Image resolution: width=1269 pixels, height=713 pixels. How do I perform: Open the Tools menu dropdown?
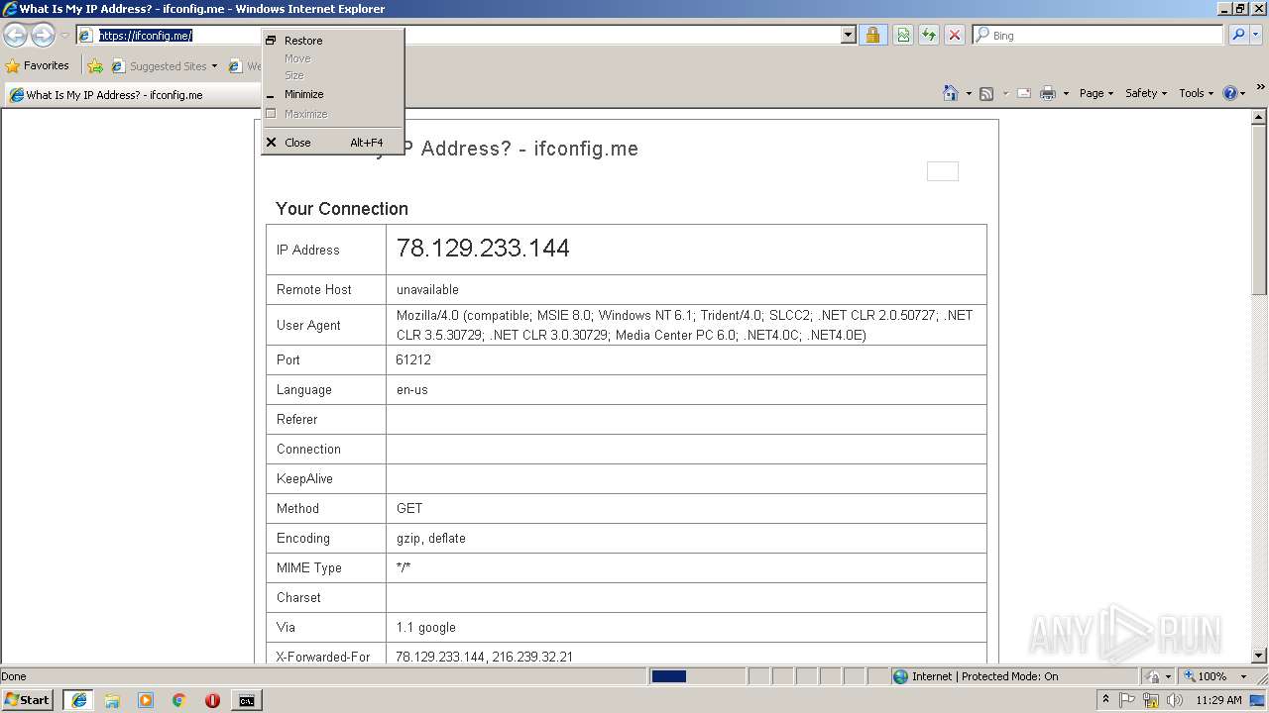[x=1196, y=93]
